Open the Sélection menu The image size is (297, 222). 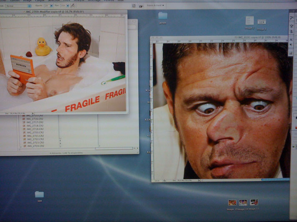(x=54, y=1)
